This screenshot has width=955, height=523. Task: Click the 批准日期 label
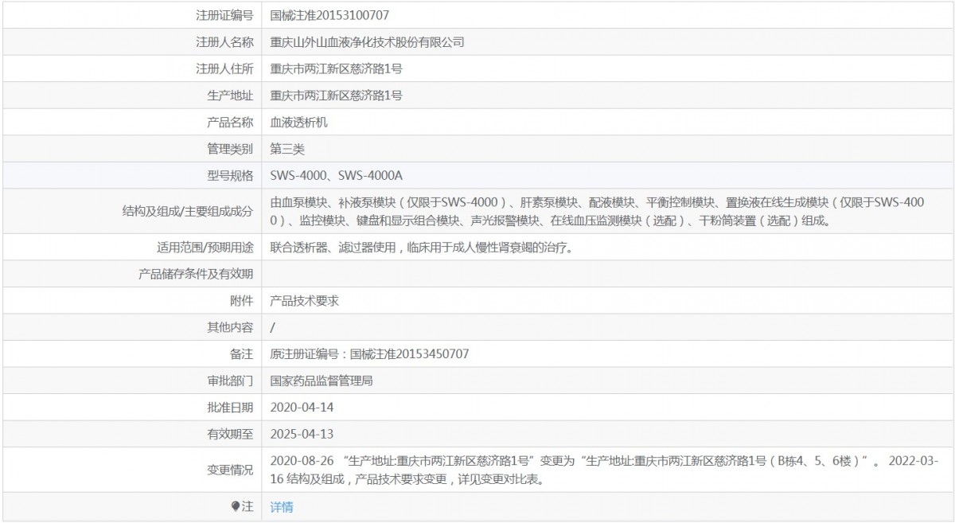[230, 408]
